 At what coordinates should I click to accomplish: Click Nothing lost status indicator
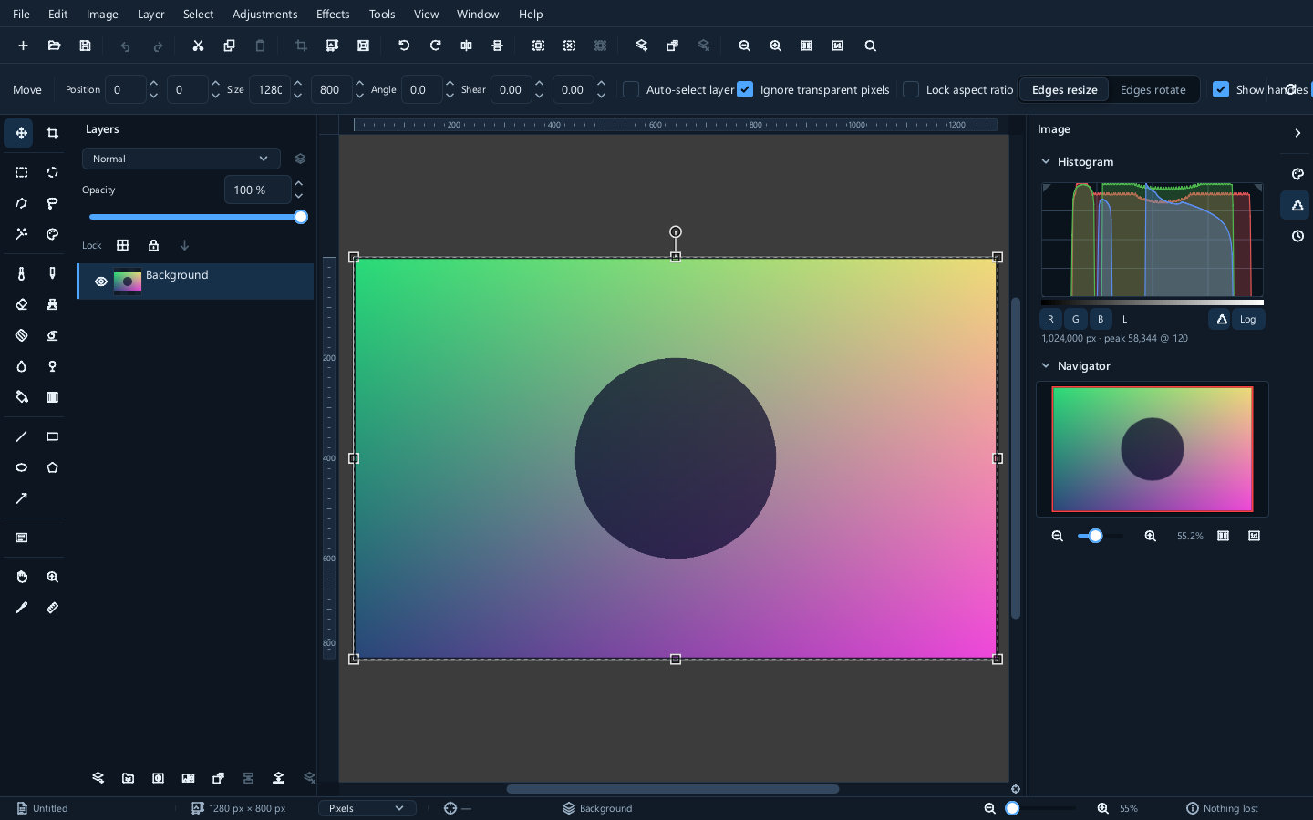pyautogui.click(x=1222, y=808)
